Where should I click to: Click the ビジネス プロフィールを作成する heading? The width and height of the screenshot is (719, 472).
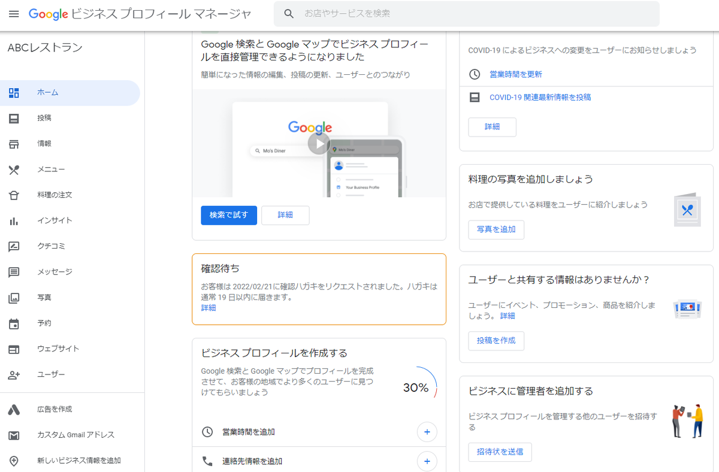pos(274,353)
